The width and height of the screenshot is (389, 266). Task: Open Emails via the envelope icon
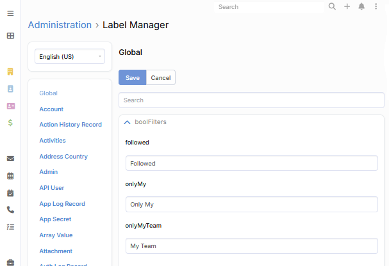click(10, 159)
